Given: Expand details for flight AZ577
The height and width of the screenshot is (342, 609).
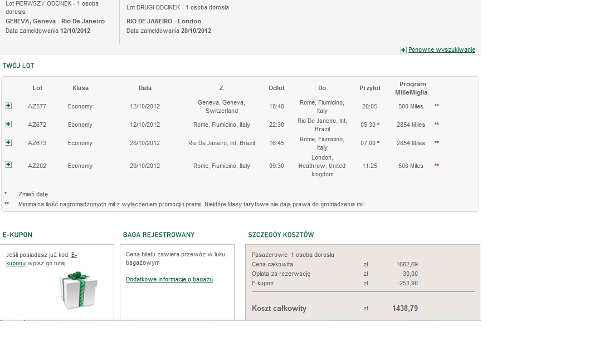Looking at the screenshot, I should (8, 106).
